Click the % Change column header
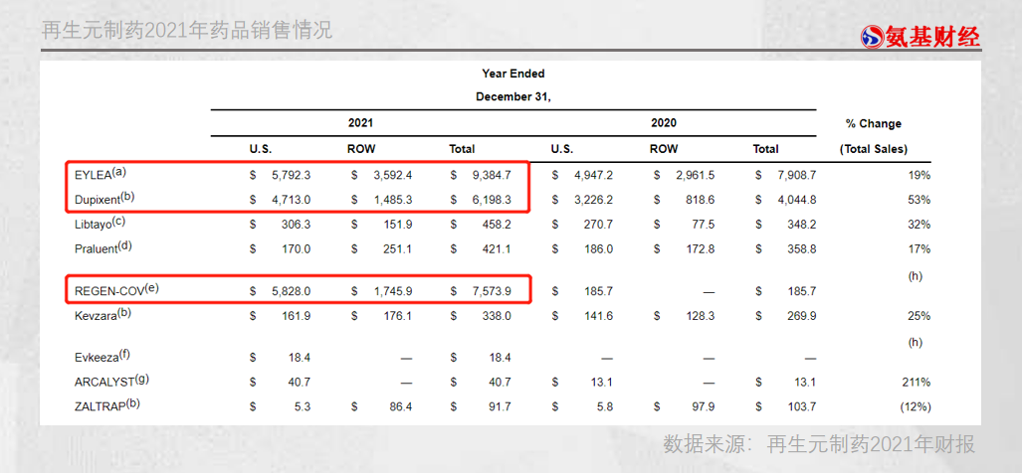1022x473 pixels. click(x=873, y=124)
